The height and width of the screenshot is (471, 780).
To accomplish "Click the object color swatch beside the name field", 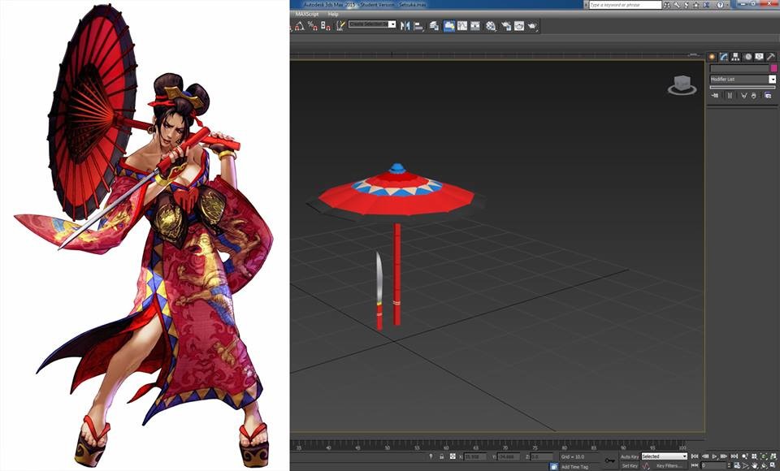I will (774, 68).
